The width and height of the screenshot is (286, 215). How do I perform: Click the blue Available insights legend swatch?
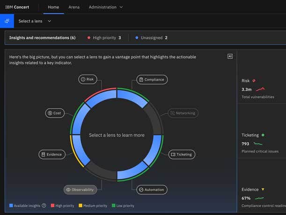pyautogui.click(x=11, y=206)
